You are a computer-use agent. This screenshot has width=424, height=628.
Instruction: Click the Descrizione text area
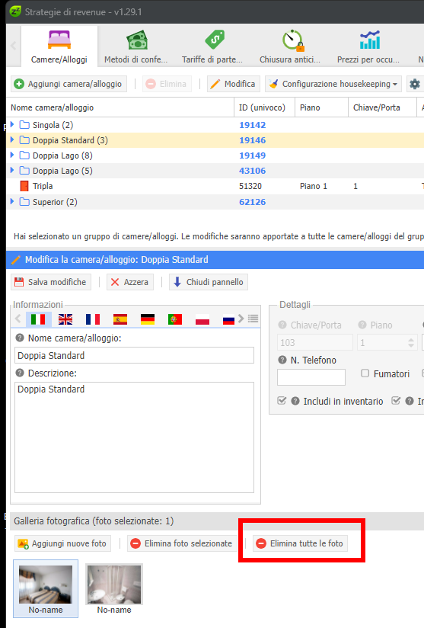pos(135,437)
